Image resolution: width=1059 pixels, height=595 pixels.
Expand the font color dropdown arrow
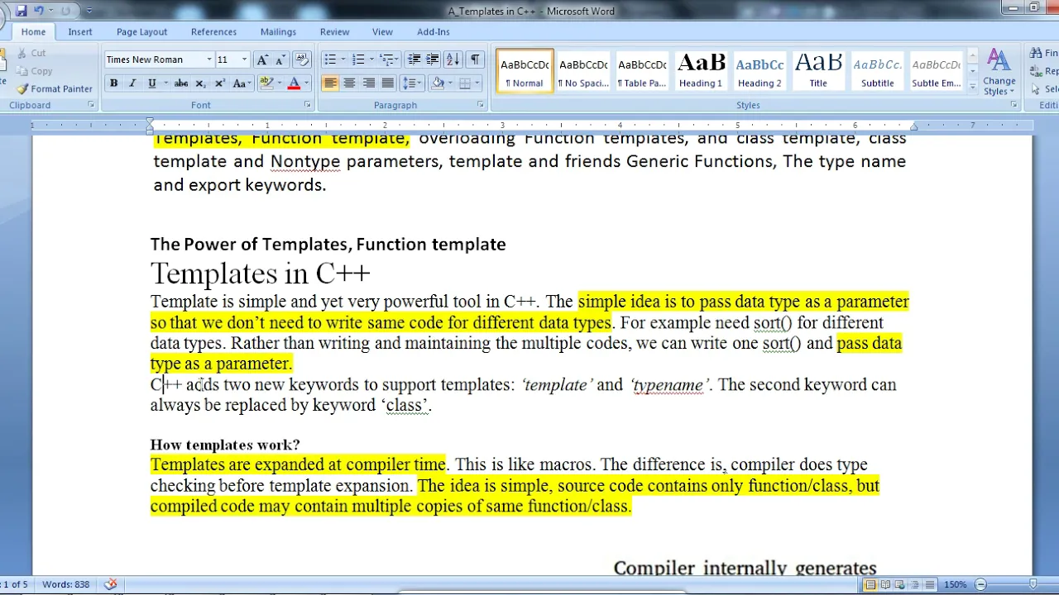coord(306,83)
